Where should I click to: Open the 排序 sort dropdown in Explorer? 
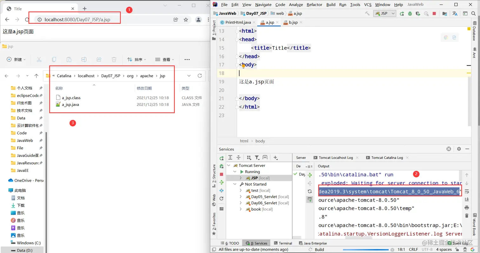click(x=137, y=59)
